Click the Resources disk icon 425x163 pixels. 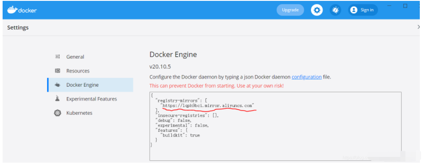[x=57, y=71]
